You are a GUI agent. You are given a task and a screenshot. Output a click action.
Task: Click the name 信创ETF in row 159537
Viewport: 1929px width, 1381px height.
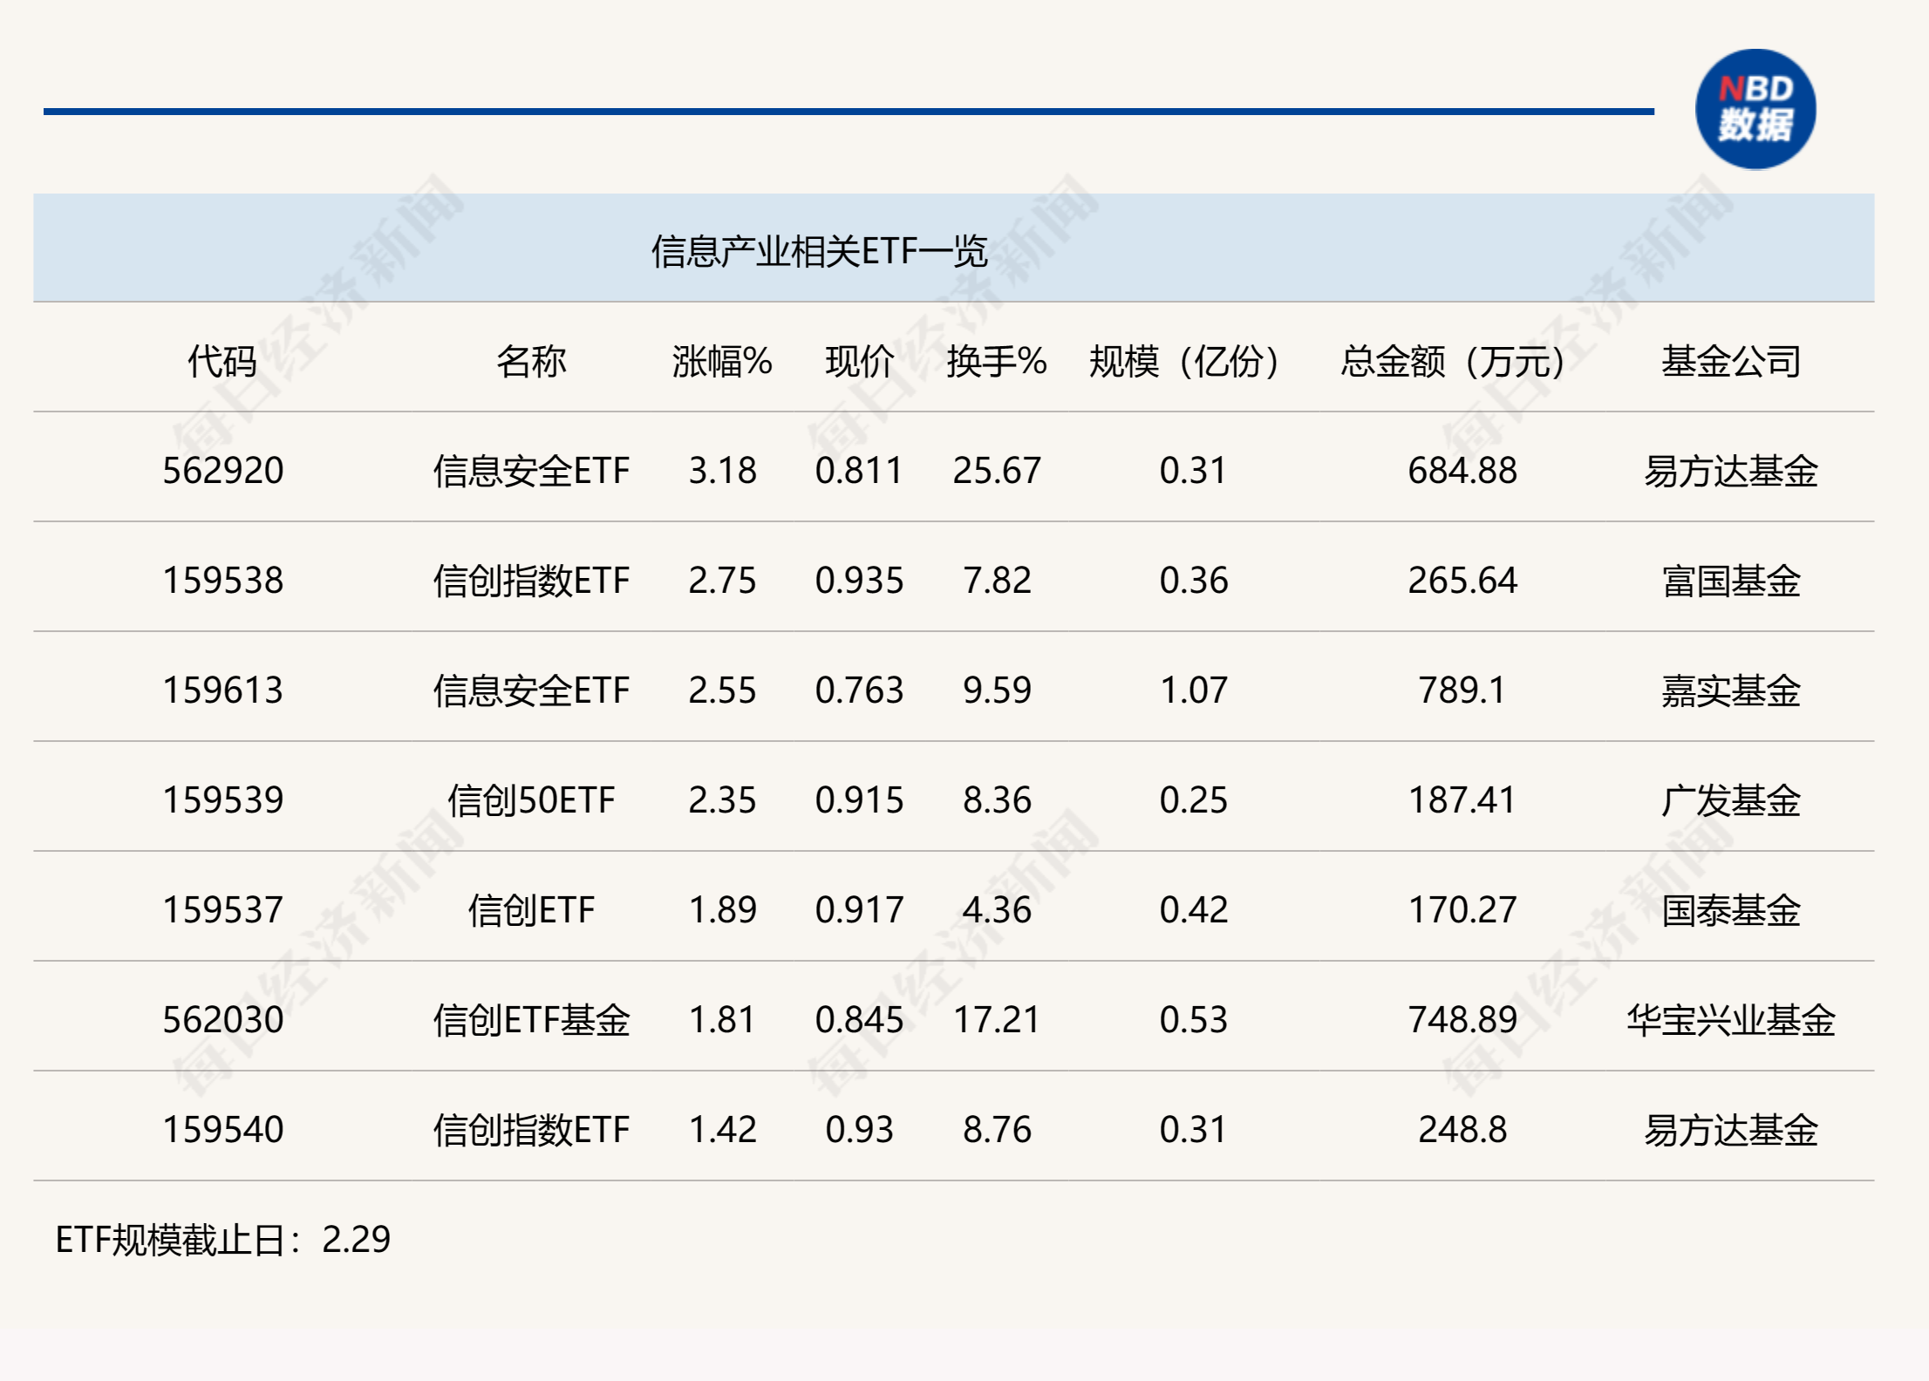point(531,910)
